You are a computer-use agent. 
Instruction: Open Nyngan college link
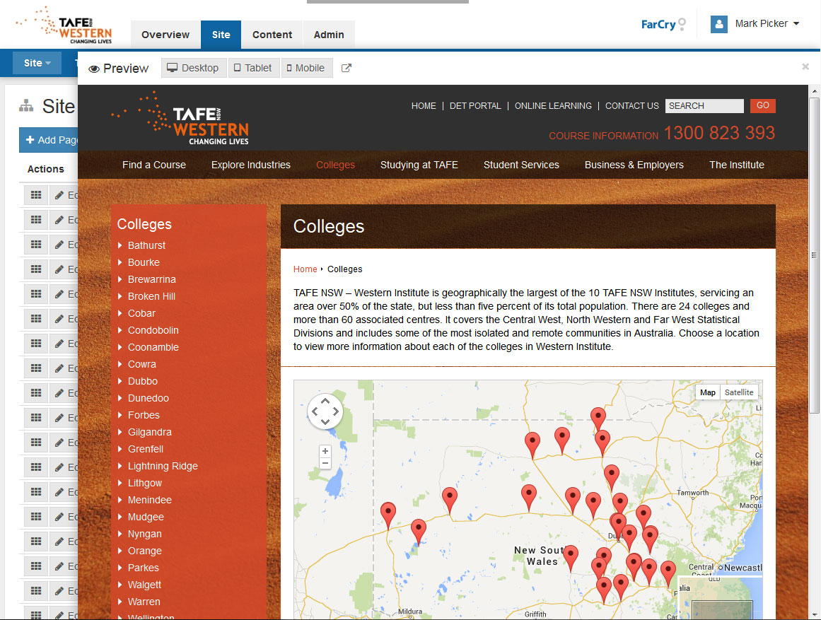coord(144,534)
